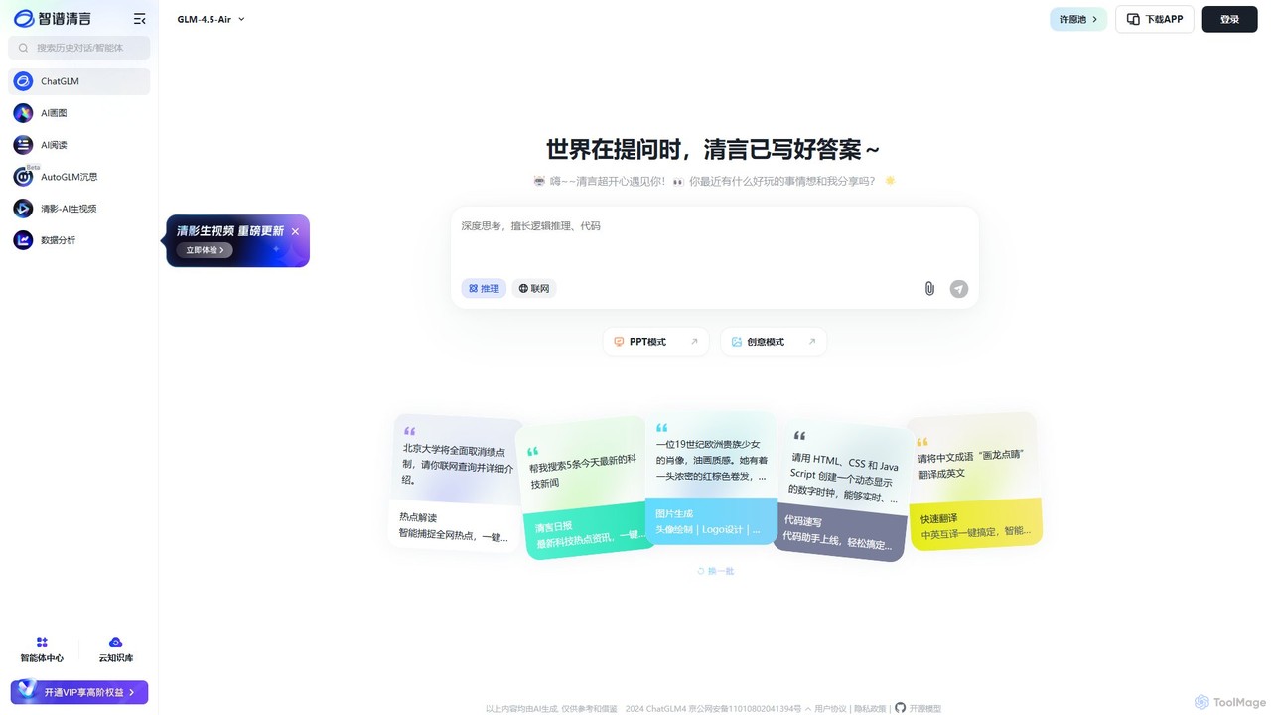Open the ChatGLM avatar icon

(x=23, y=81)
